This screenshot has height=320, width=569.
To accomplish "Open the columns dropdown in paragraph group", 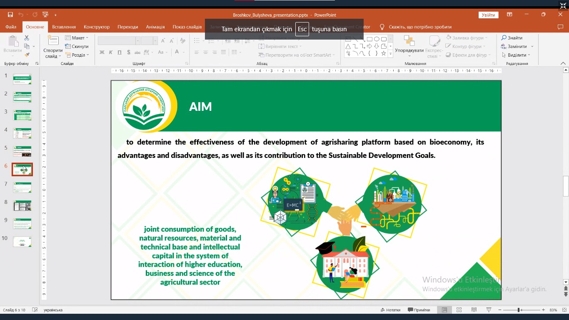I will pos(236,52).
